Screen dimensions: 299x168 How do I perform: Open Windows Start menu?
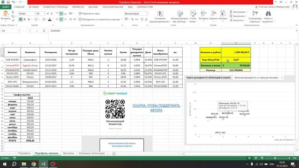pyautogui.click(x=4, y=164)
